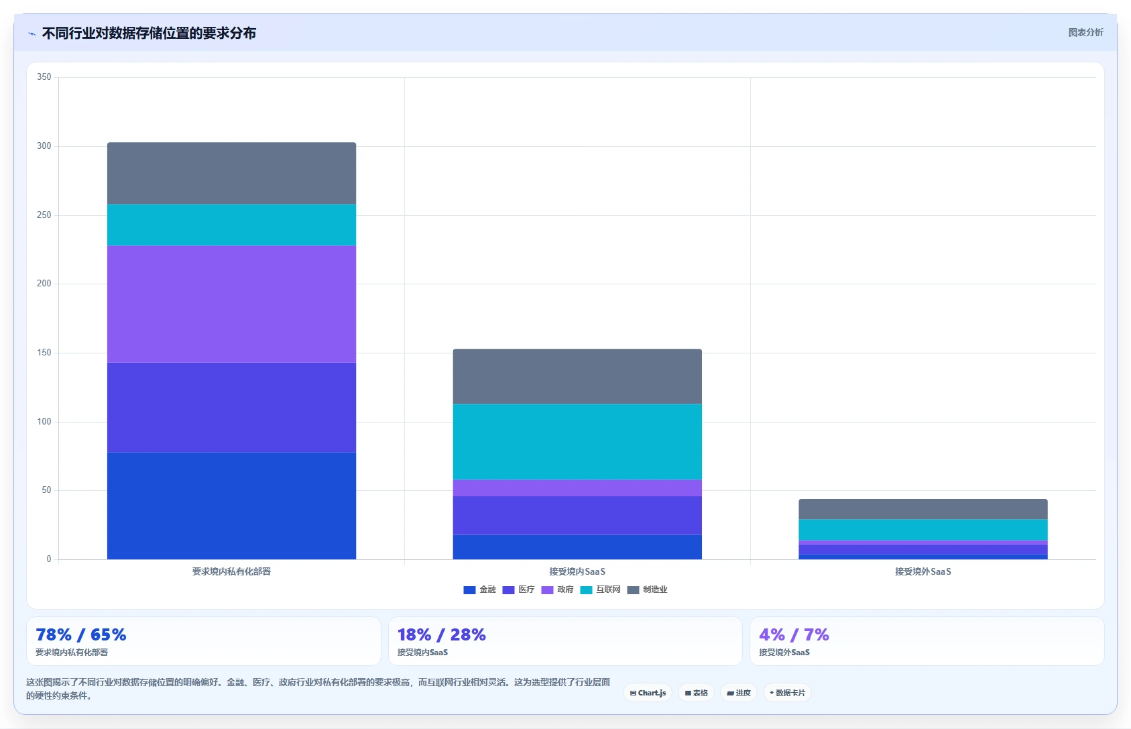Image resolution: width=1131 pixels, height=729 pixels.
Task: Click the chart title 不同行业对数据存储位置的要求分布
Action: pyautogui.click(x=149, y=34)
